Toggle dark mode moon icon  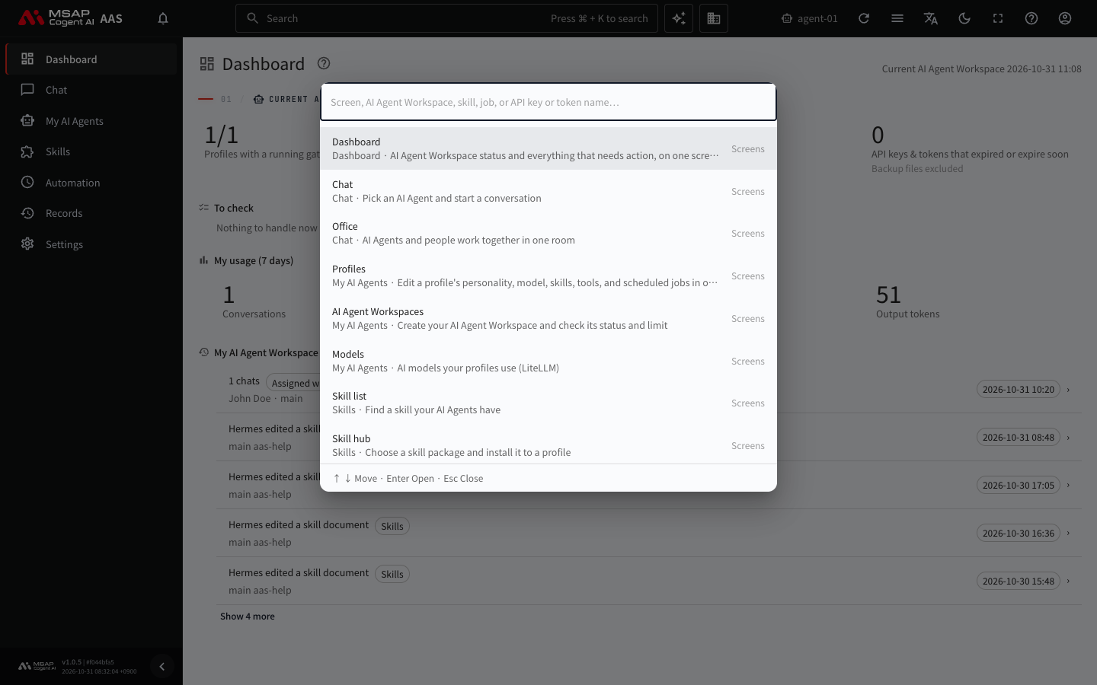click(964, 18)
